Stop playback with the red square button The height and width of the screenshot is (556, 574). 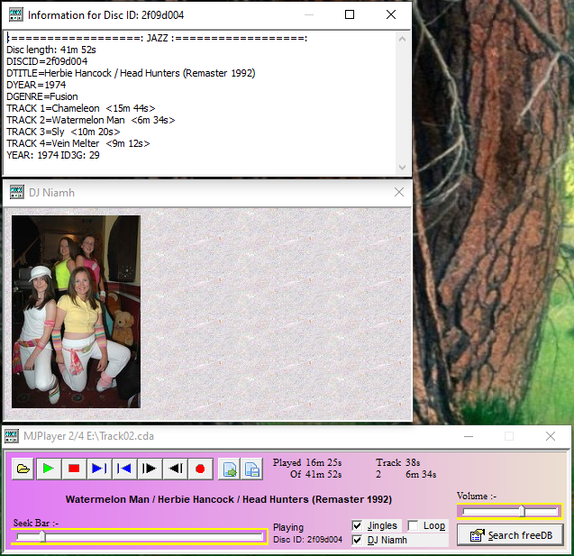74,469
